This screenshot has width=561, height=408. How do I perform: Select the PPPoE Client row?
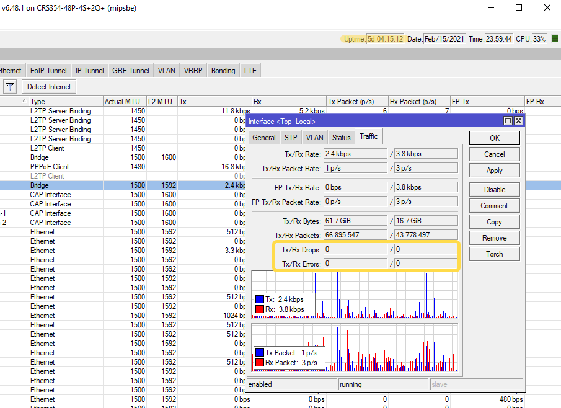pyautogui.click(x=50, y=167)
